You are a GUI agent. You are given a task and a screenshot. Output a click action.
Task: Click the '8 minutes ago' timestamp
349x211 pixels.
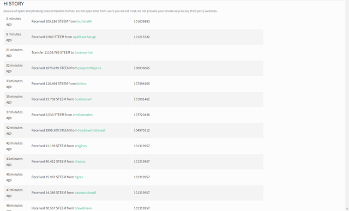tap(13, 37)
